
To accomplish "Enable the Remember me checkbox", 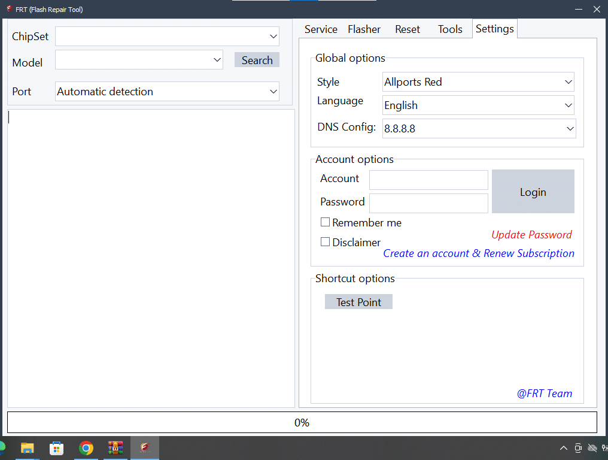I will tap(326, 222).
